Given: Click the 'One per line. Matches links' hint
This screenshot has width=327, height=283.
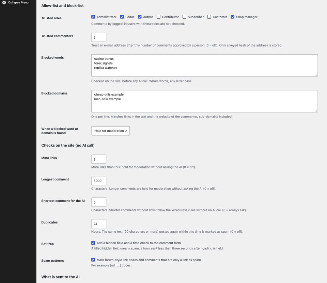Looking at the screenshot, I should (x=162, y=117).
